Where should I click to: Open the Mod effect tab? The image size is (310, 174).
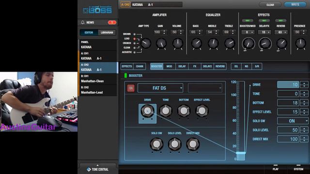[169, 67]
